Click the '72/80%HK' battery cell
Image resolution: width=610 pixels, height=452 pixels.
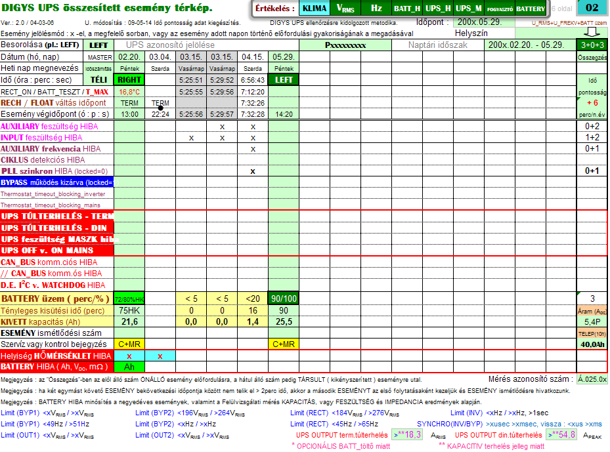tap(129, 299)
